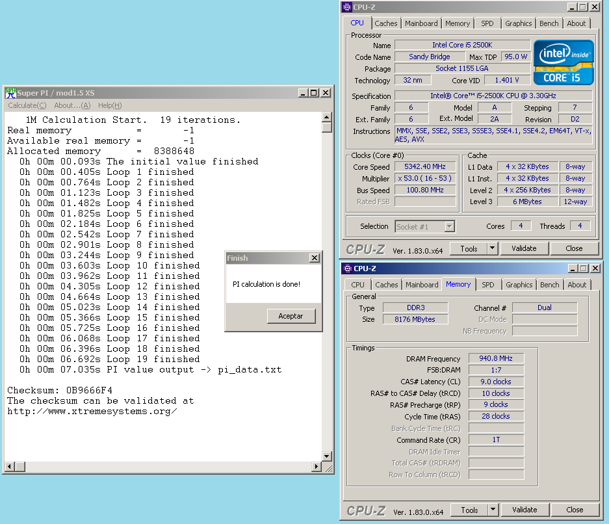Switch to SPD tab in top CPU-Z
This screenshot has height=524, width=609.
(x=487, y=23)
